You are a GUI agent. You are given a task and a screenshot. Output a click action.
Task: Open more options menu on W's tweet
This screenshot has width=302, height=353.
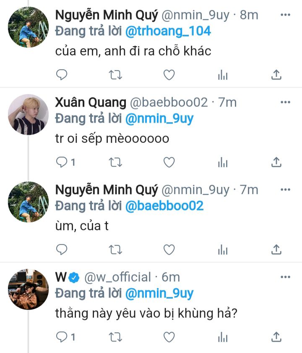tap(285, 277)
